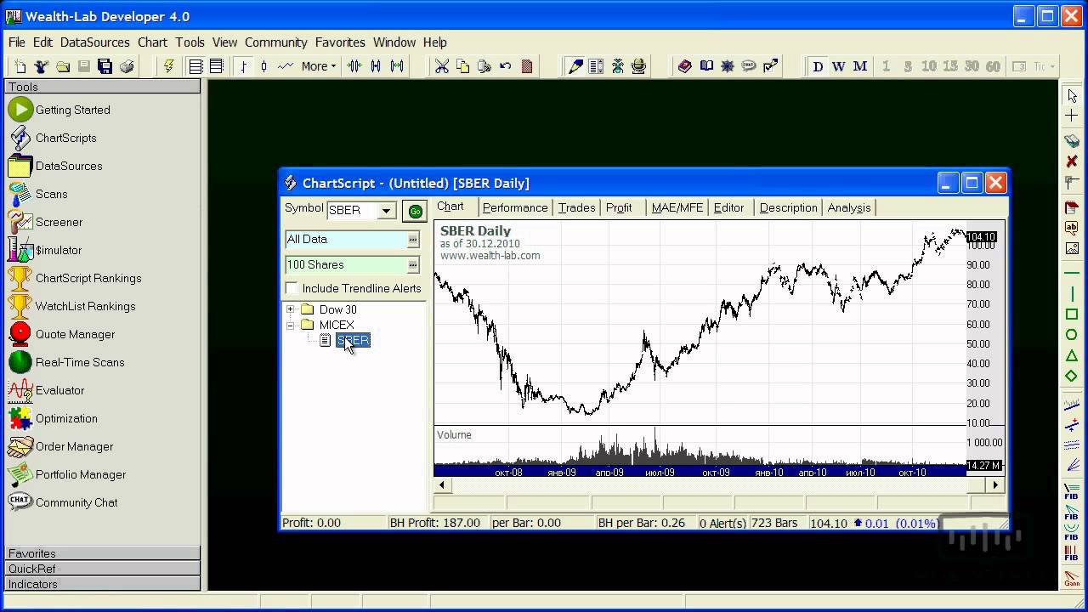Select the green rectangle drawing tool
The image size is (1088, 612).
pyautogui.click(x=1072, y=314)
